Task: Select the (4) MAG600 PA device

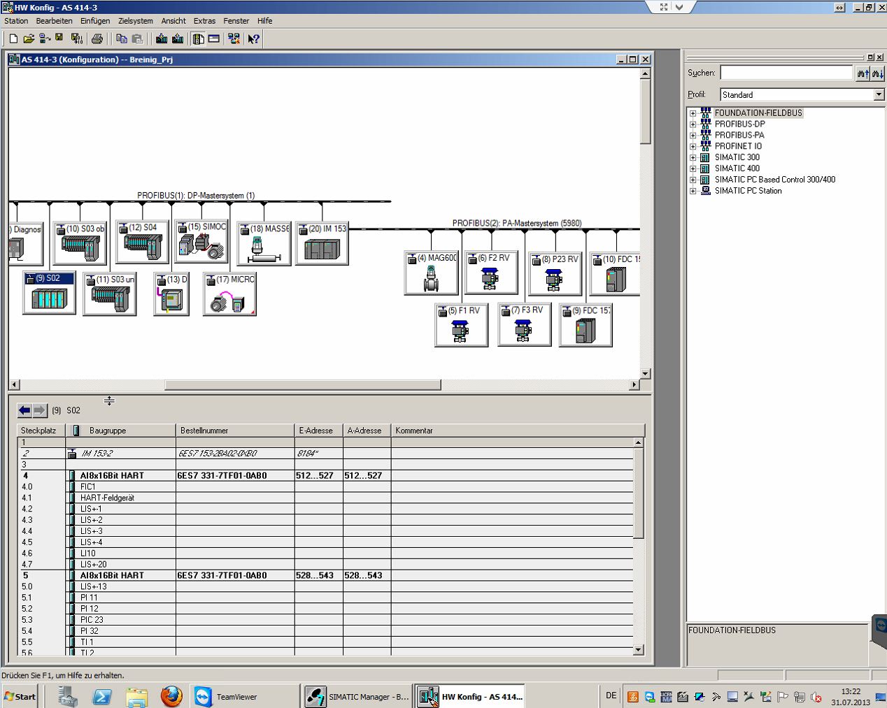Action: pos(431,273)
